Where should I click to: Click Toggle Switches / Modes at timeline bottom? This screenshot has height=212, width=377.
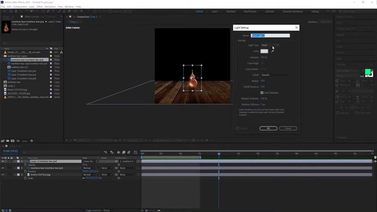98,210
